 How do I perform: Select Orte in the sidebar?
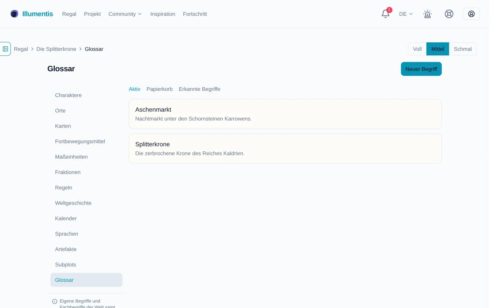pos(87,111)
